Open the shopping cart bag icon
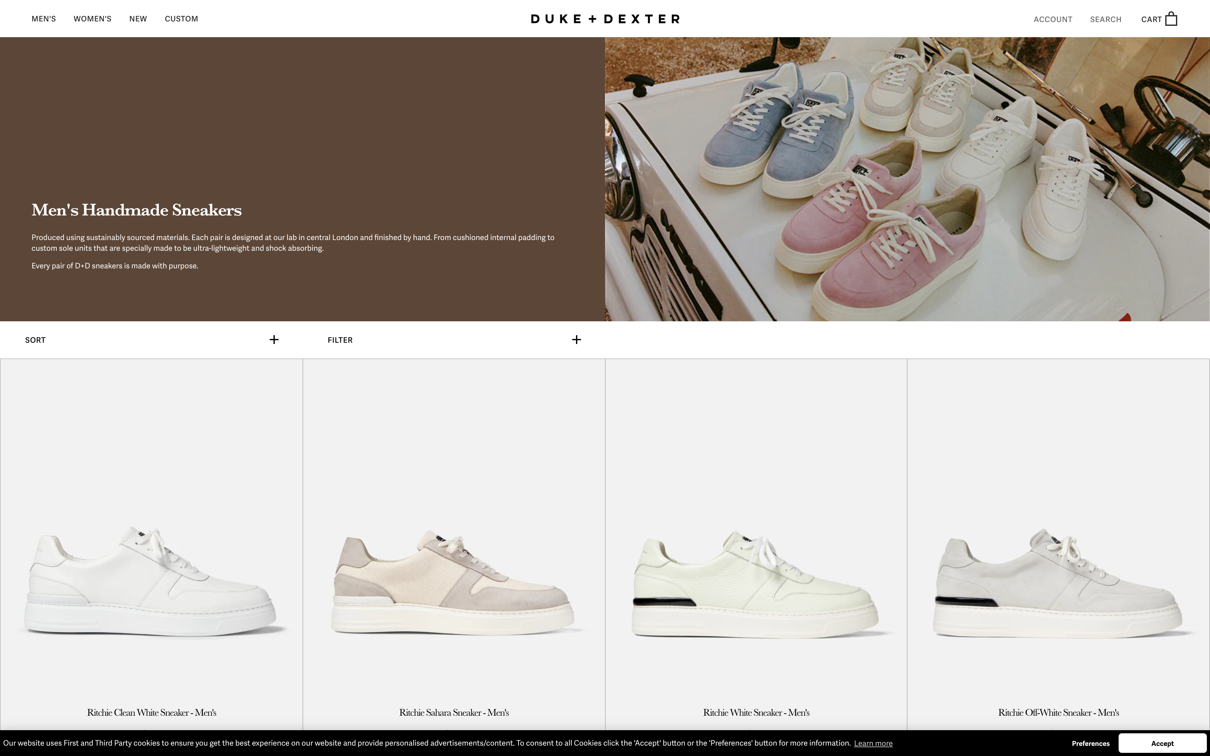Screen dimensions: 1210x756 pos(1171,19)
